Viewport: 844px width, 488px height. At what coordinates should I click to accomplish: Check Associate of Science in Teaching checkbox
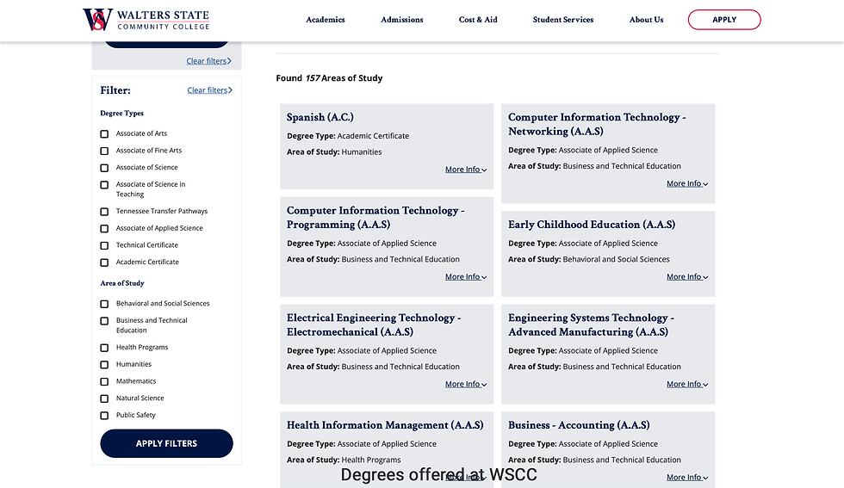104,184
